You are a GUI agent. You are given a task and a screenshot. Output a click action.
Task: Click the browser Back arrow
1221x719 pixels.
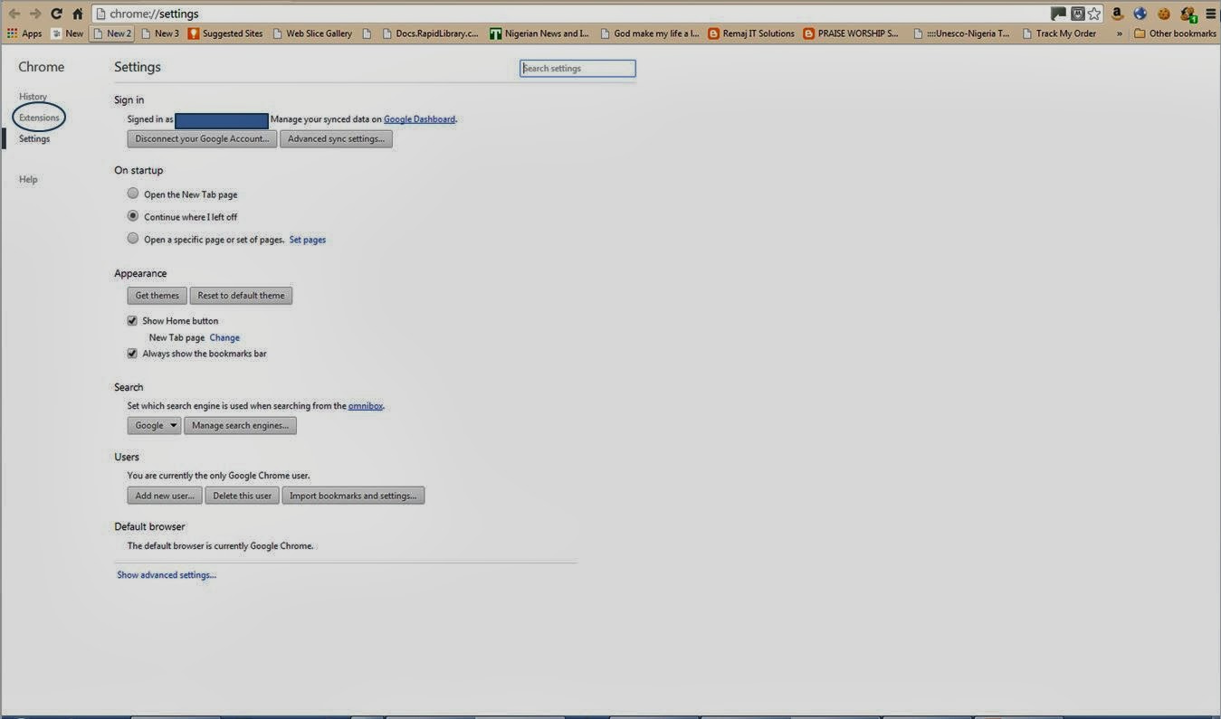tap(14, 14)
